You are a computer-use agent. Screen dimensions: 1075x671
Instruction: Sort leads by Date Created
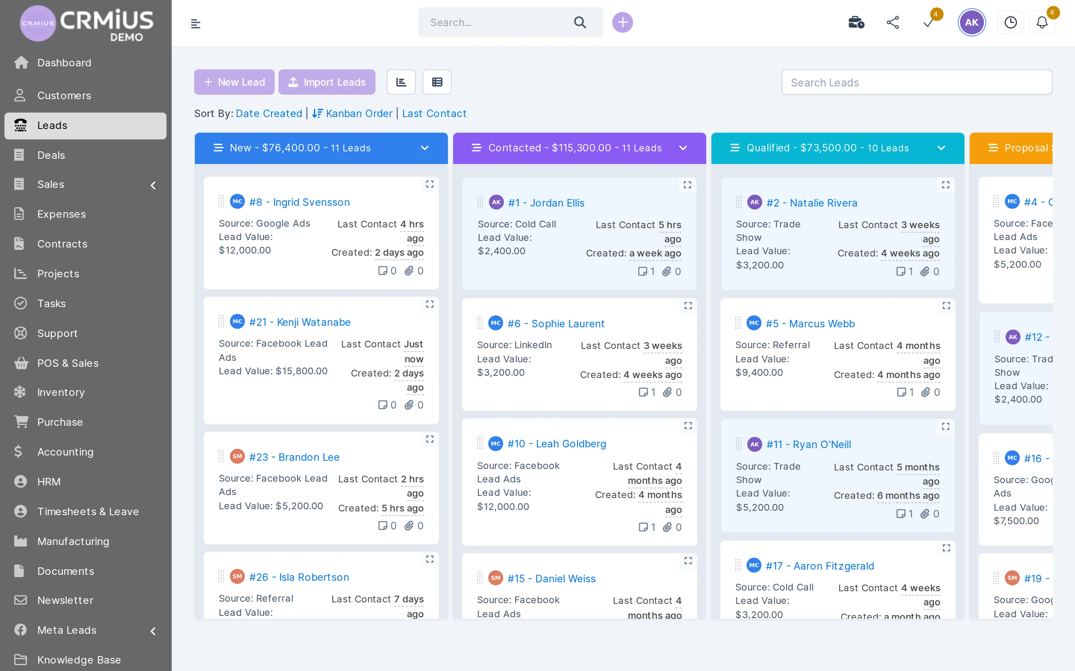pyautogui.click(x=269, y=113)
